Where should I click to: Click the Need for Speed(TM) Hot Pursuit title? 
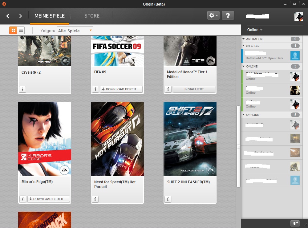(115, 184)
